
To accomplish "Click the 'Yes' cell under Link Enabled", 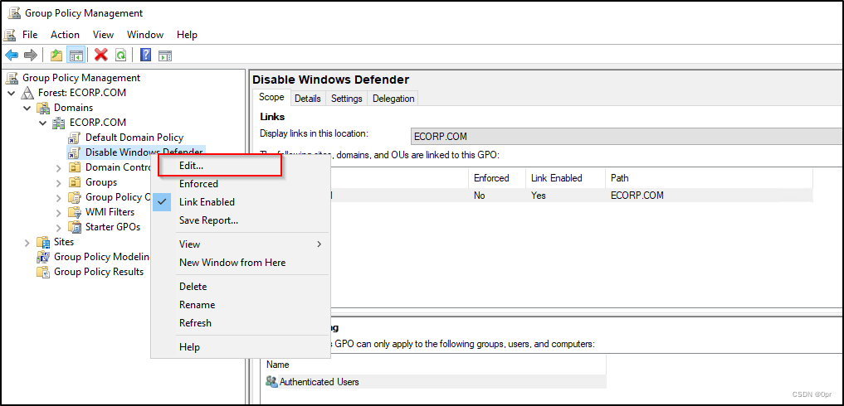I will point(539,196).
